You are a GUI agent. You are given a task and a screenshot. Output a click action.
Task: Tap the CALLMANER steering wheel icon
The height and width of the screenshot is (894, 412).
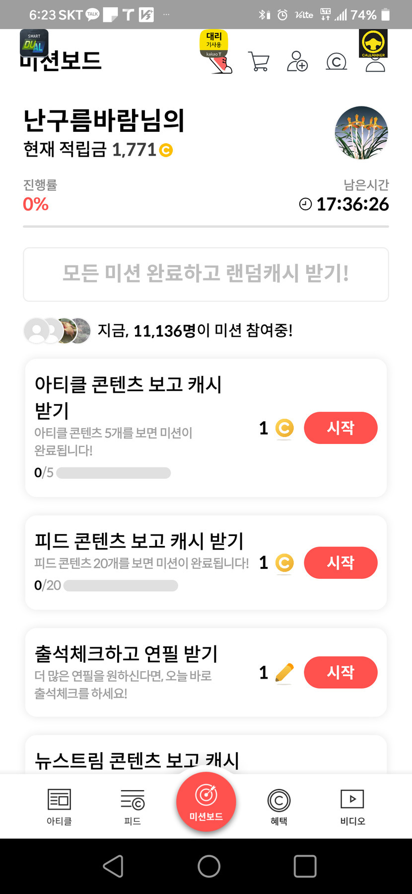pyautogui.click(x=373, y=44)
